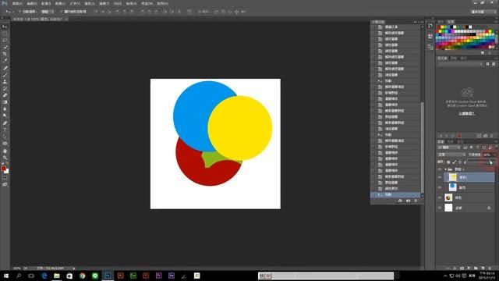
Task: Toggle Show Transform Controls checkbox
Action: [61, 12]
